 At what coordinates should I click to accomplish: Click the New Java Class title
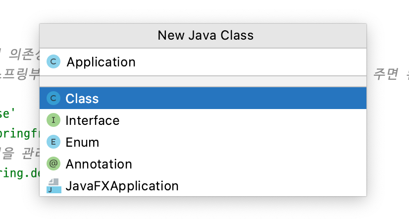(x=205, y=35)
